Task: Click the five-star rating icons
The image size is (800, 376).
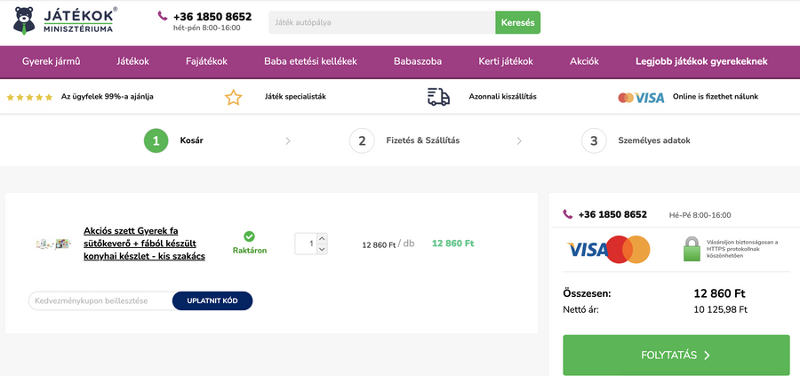Action: [30, 97]
